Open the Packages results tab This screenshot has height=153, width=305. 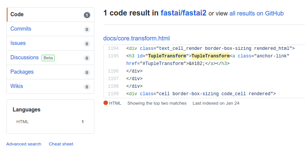pyautogui.click(x=50, y=72)
